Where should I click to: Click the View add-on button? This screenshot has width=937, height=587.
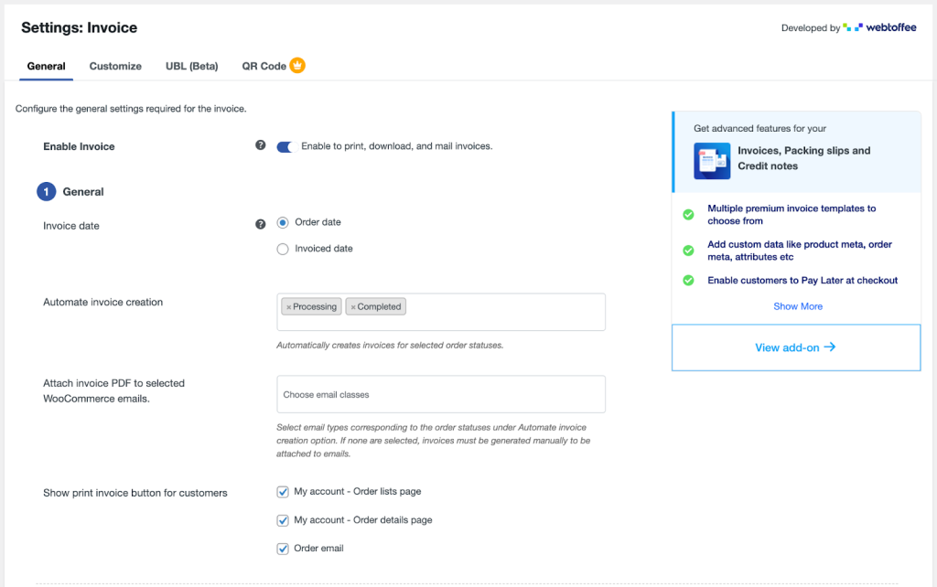795,347
